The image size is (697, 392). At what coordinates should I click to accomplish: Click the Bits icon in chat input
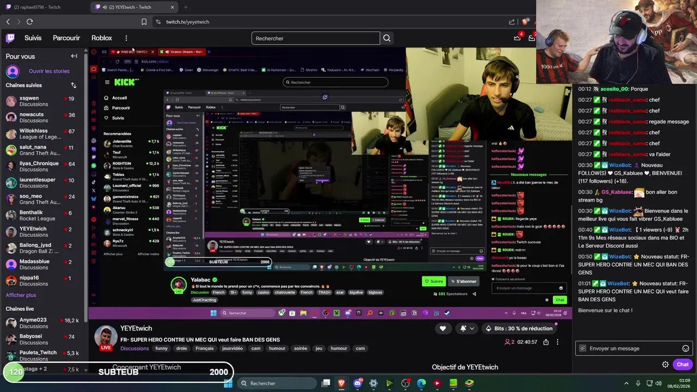pos(583,348)
